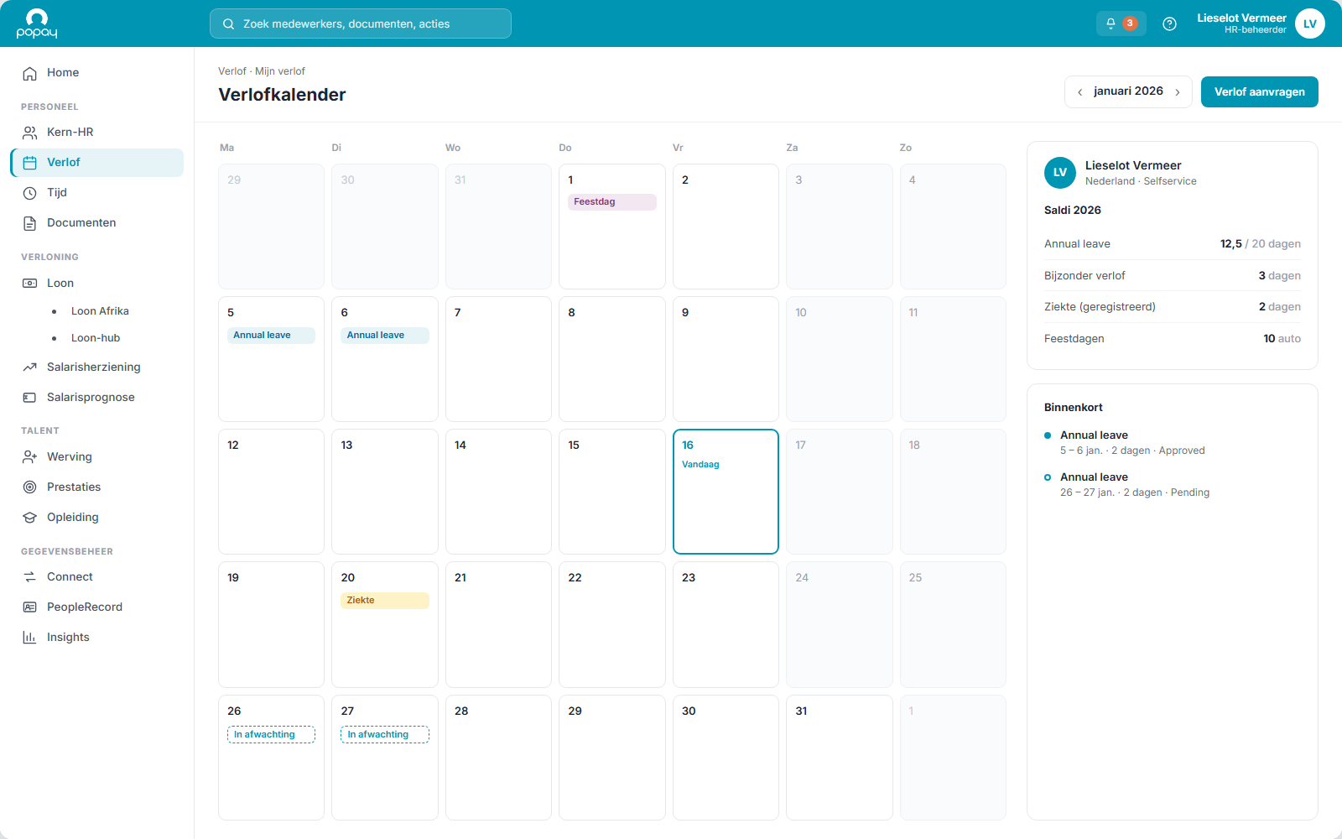Click the Salarisherziening trend icon

(x=30, y=367)
